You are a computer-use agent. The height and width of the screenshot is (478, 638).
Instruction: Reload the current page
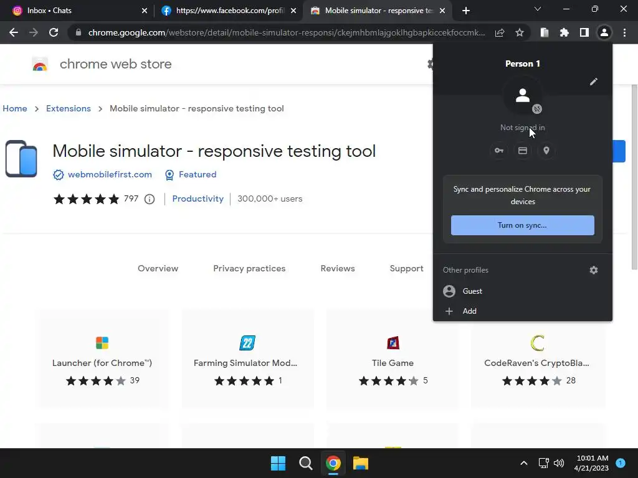pyautogui.click(x=54, y=32)
